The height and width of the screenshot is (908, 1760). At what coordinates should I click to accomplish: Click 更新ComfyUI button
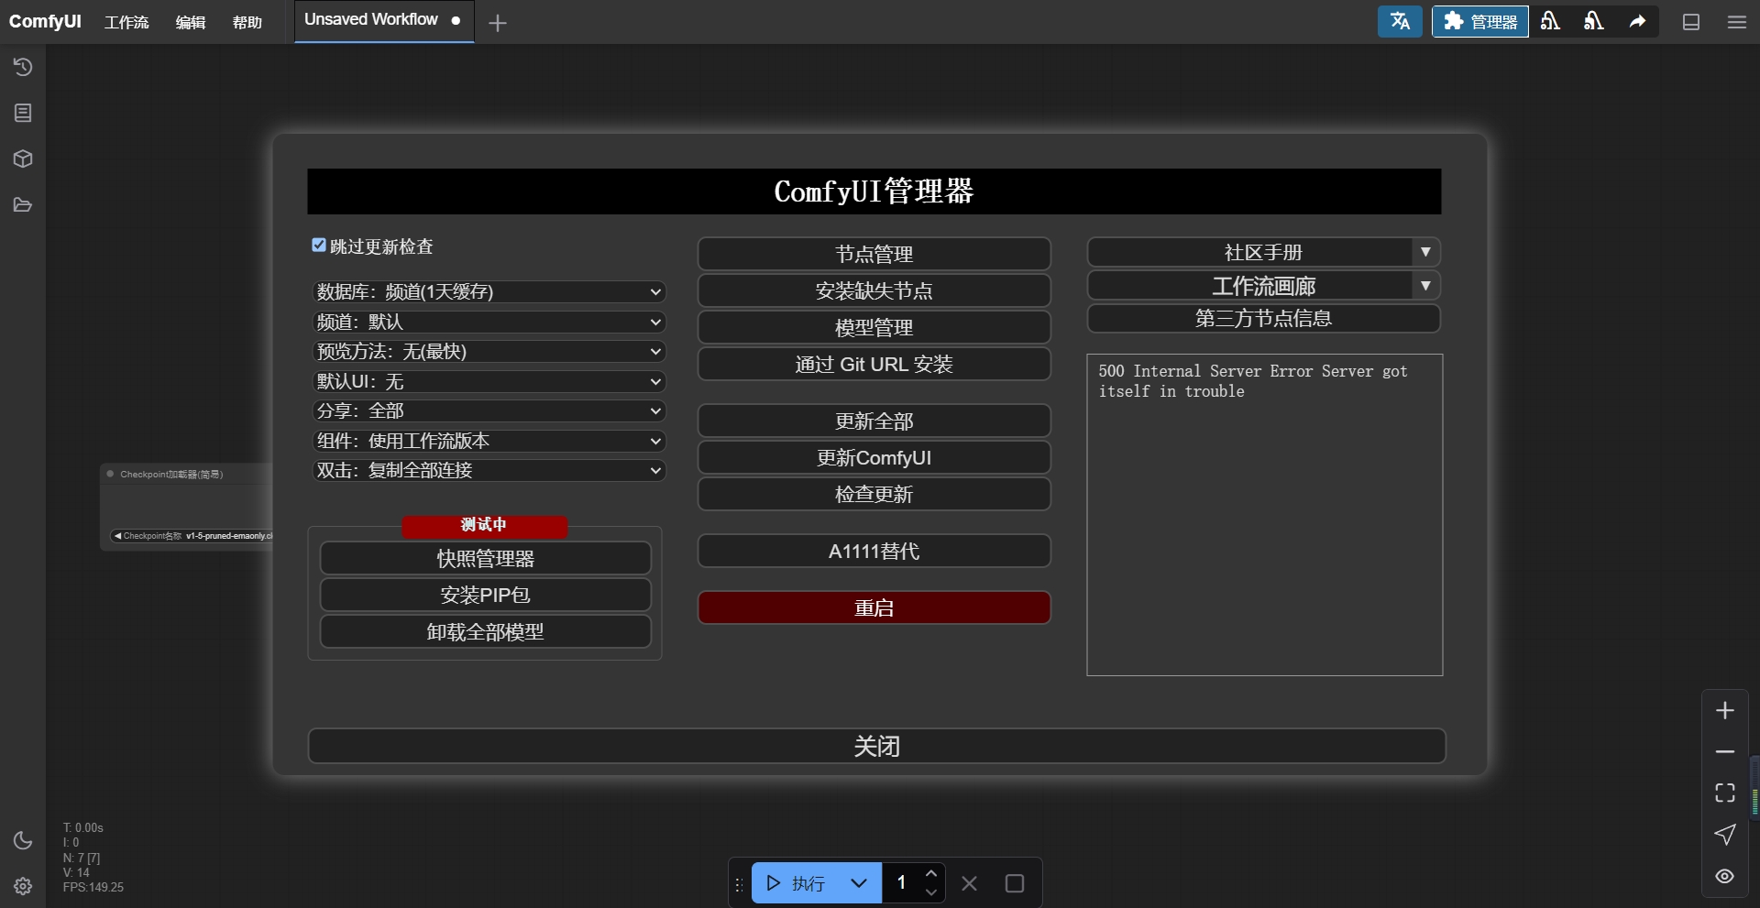(874, 457)
